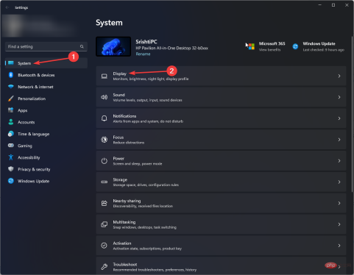Expand Sound settings via chevron

339,97
